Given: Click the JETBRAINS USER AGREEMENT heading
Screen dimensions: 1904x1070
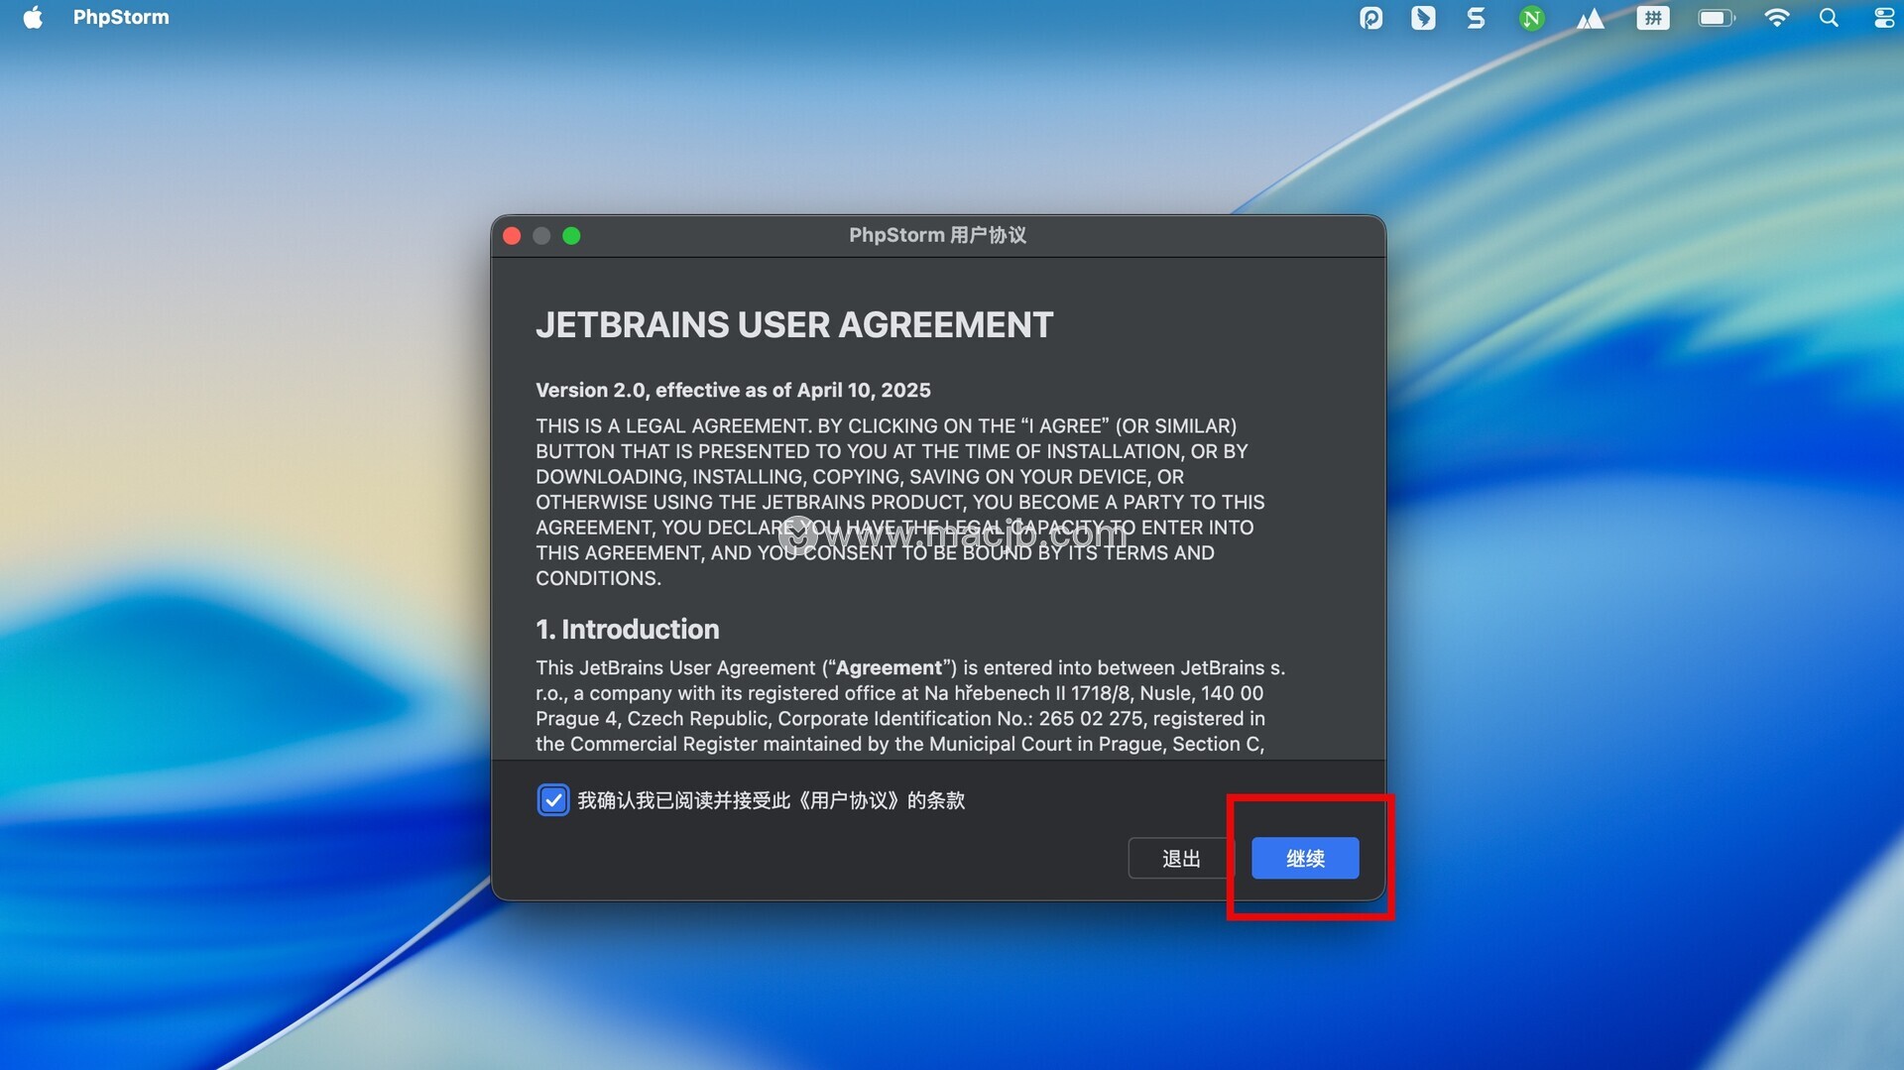Looking at the screenshot, I should coord(794,325).
